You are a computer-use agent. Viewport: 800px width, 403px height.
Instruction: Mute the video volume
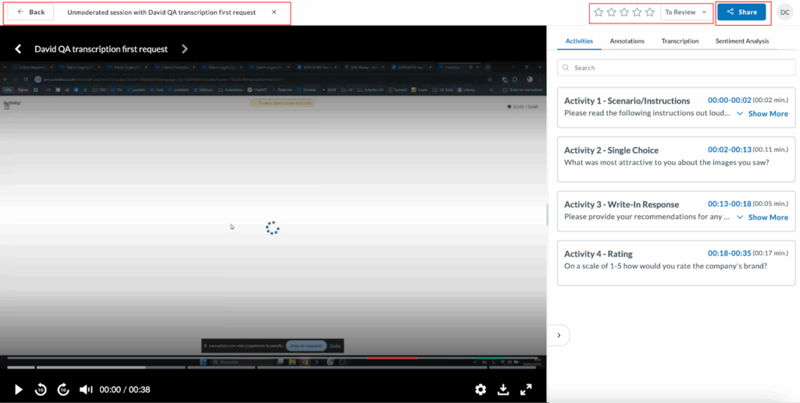point(86,390)
